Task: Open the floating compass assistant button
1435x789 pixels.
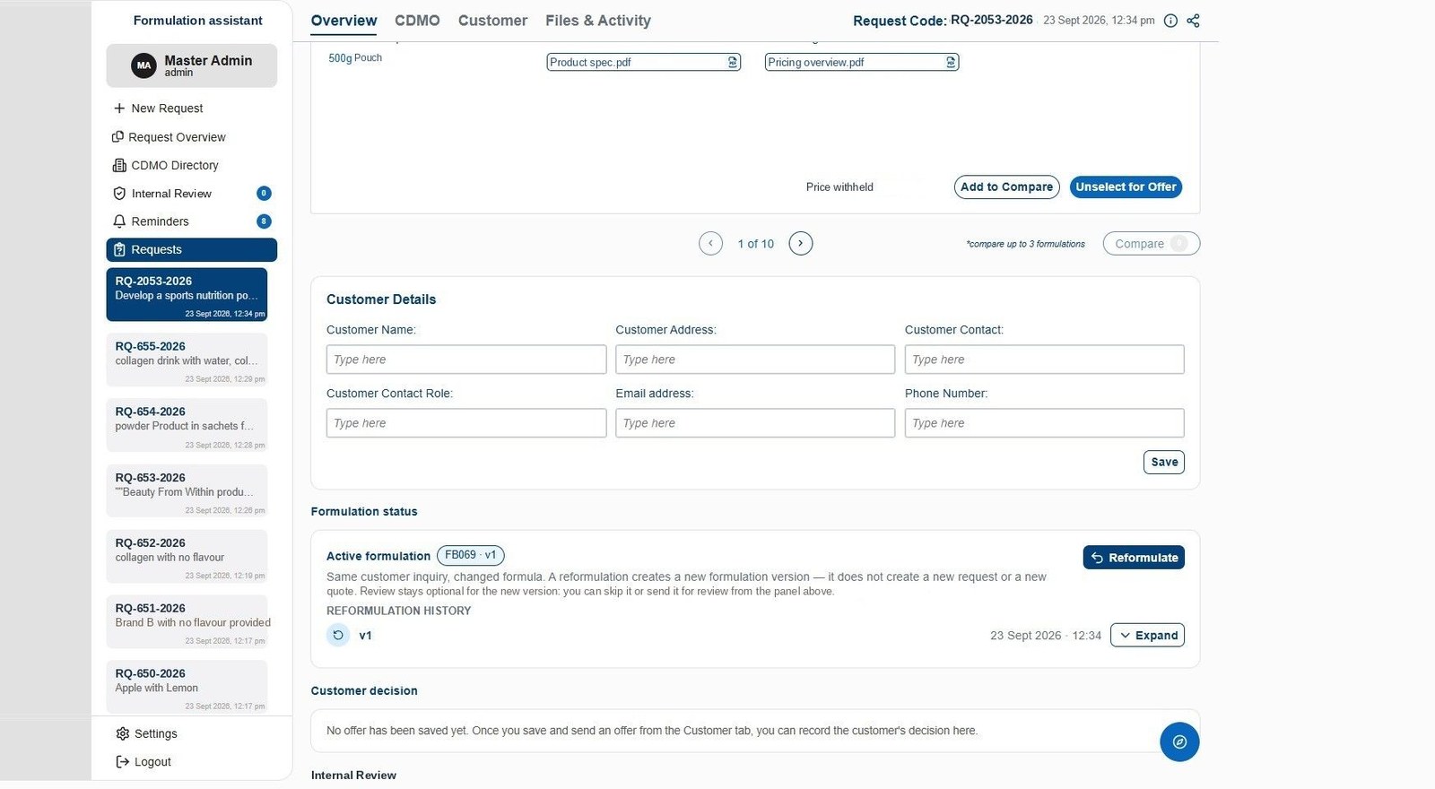Action: 1179,741
